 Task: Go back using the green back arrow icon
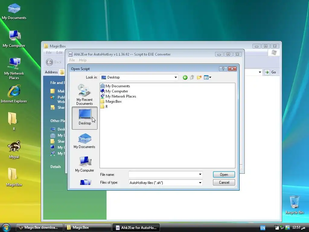(185, 78)
